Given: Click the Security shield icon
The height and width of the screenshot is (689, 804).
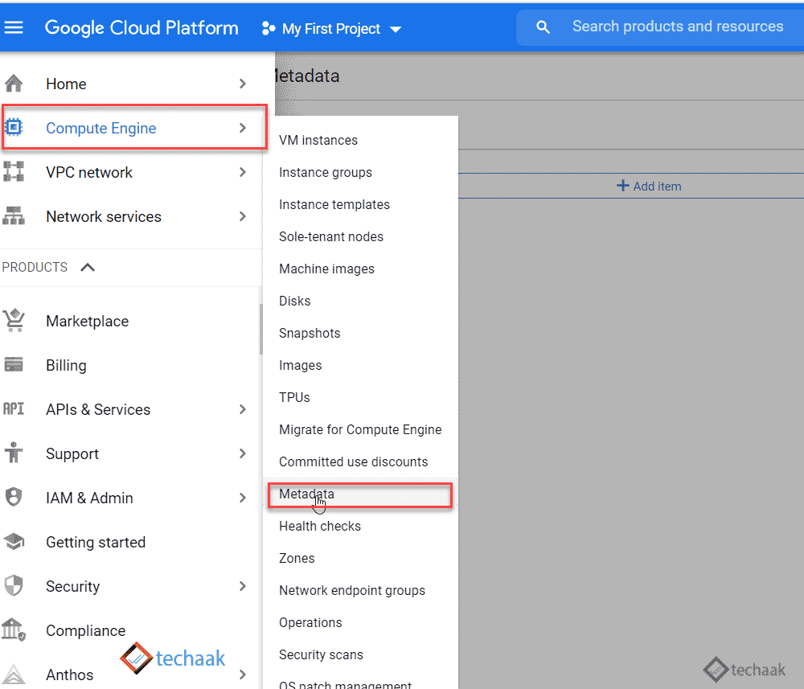Looking at the screenshot, I should tap(14, 585).
